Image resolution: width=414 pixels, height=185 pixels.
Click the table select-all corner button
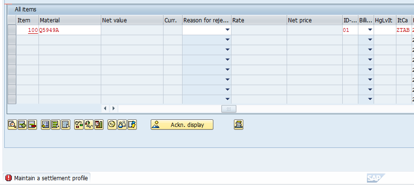(12, 20)
